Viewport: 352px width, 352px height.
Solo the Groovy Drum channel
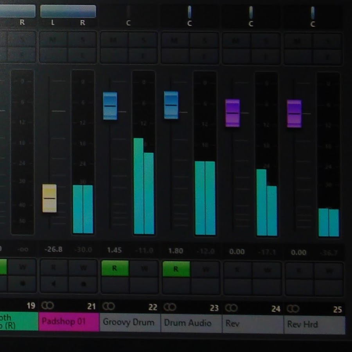pyautogui.click(x=143, y=41)
